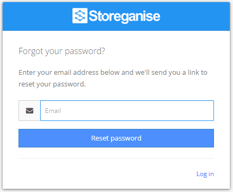Screen dimensions: 233x192
Task: Click the "send you a link to" phrase
Action: 179,73
